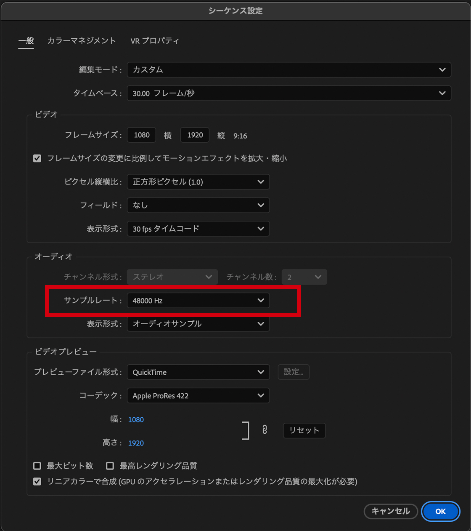Expand the video 表示形式 timecode dropdown
The image size is (471, 531).
[x=198, y=229]
